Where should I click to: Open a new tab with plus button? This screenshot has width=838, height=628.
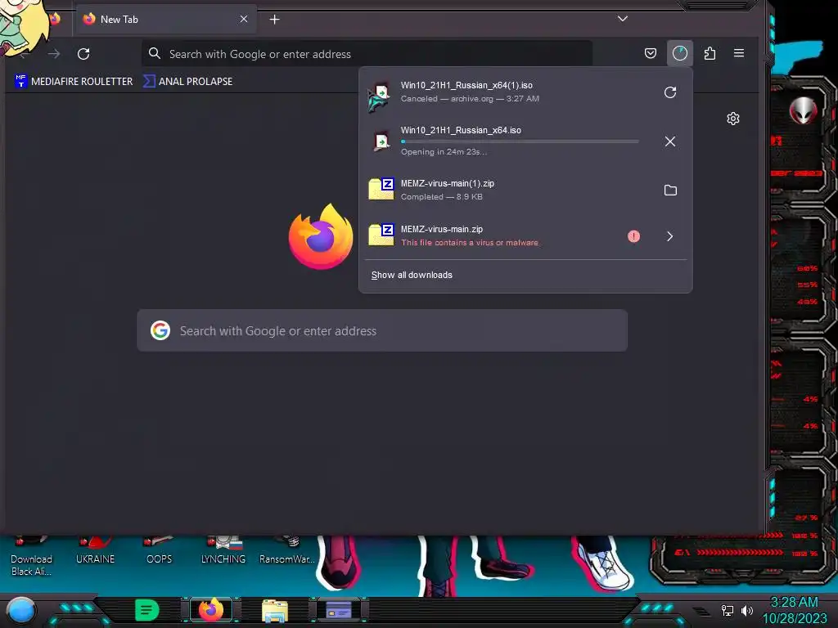click(275, 20)
